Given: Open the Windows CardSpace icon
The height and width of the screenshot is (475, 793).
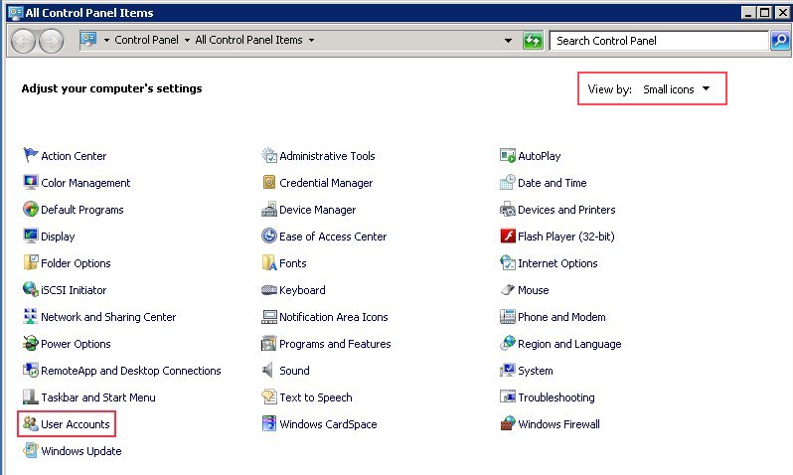Looking at the screenshot, I should [269, 423].
